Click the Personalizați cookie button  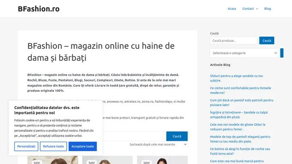(26, 146)
